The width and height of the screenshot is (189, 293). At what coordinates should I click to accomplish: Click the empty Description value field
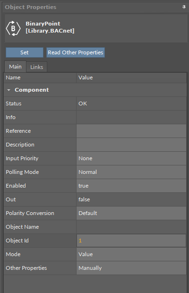(x=131, y=145)
